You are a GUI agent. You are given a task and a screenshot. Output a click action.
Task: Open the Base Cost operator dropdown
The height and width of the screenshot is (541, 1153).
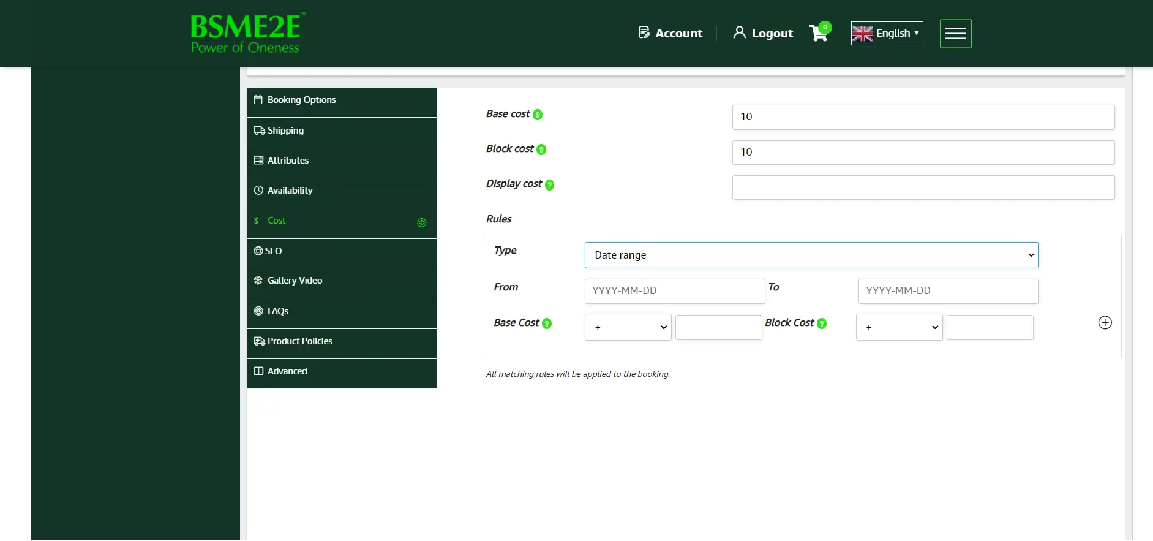click(628, 328)
